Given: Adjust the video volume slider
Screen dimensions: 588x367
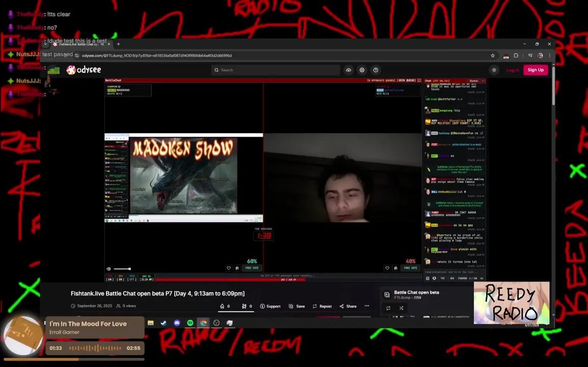Looking at the screenshot, I should [122, 269].
